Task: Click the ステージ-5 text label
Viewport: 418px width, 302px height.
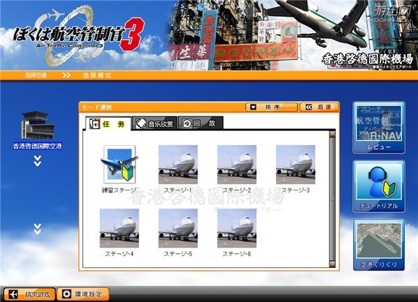Action: click(x=178, y=254)
